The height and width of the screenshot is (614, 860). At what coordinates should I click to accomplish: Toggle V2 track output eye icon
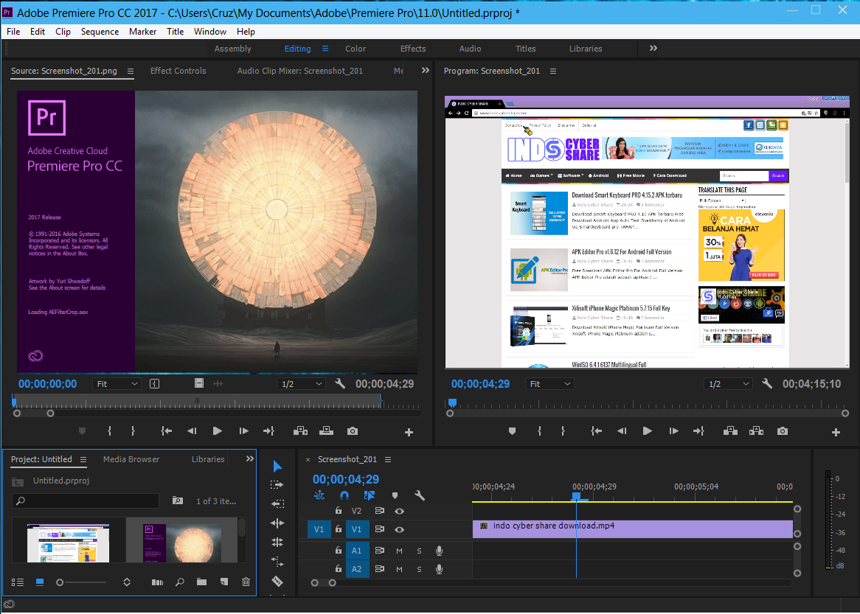(x=399, y=511)
